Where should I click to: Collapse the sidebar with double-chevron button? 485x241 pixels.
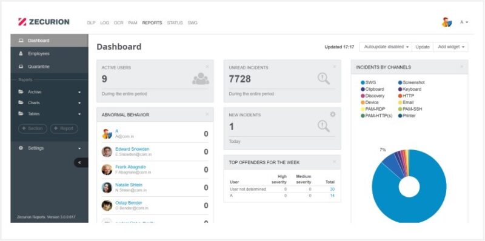[x=81, y=162]
